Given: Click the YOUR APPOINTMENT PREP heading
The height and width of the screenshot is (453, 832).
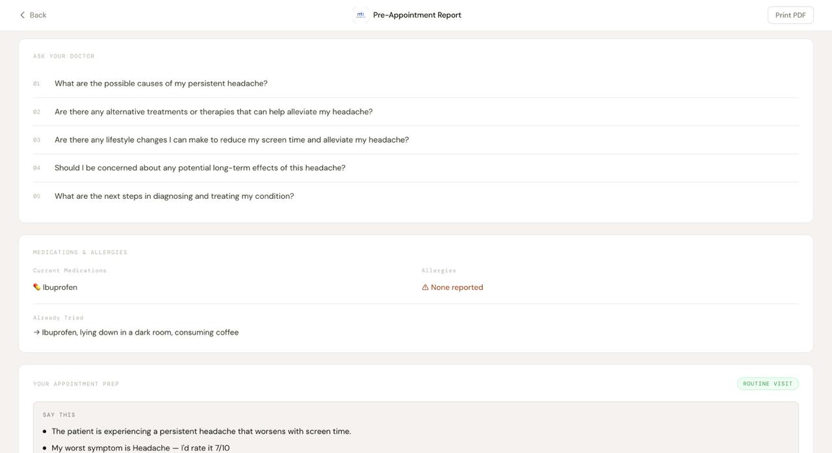Looking at the screenshot, I should click(76, 384).
